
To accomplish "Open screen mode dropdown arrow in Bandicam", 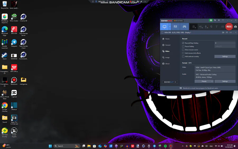I will (x=170, y=27).
